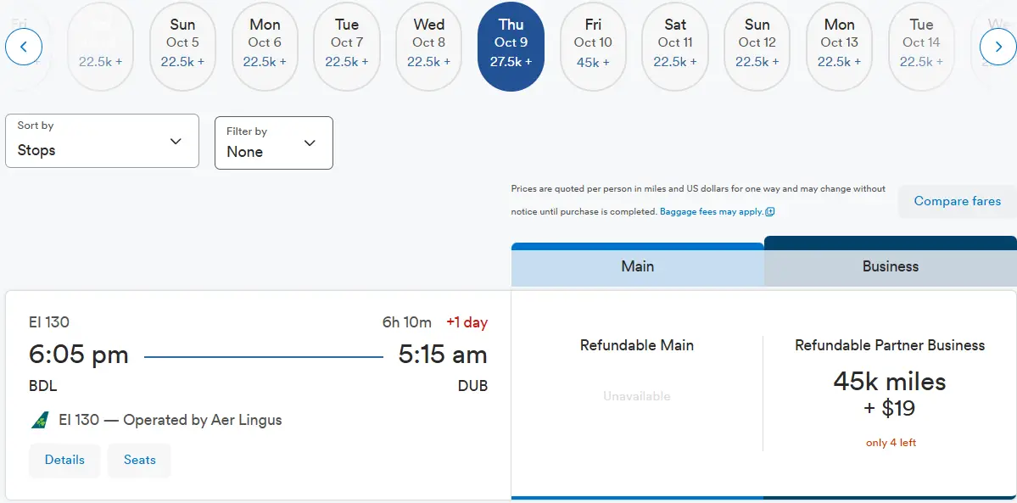Screen dimensions: 1017x503
Task: View Seats for flight EI 130
Action: tap(139, 460)
